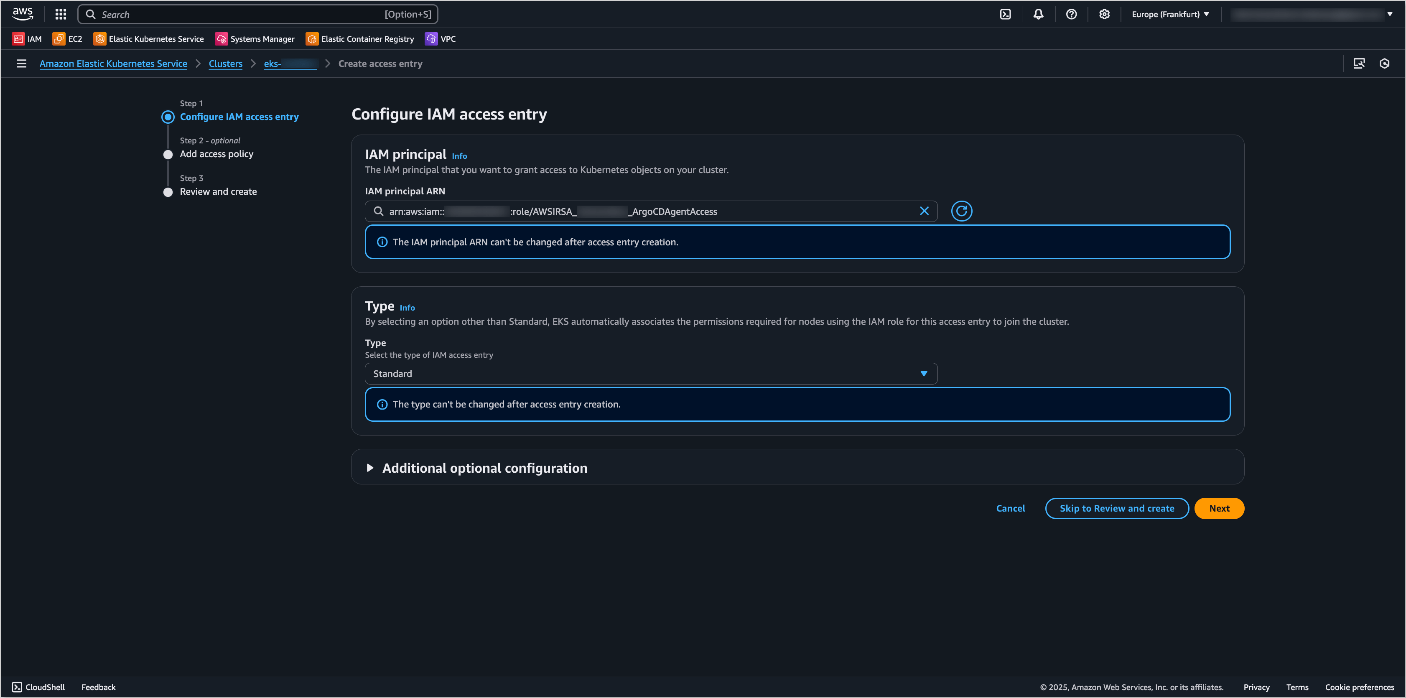The height and width of the screenshot is (698, 1406).
Task: Expand Additional optional configuration
Action: point(484,468)
